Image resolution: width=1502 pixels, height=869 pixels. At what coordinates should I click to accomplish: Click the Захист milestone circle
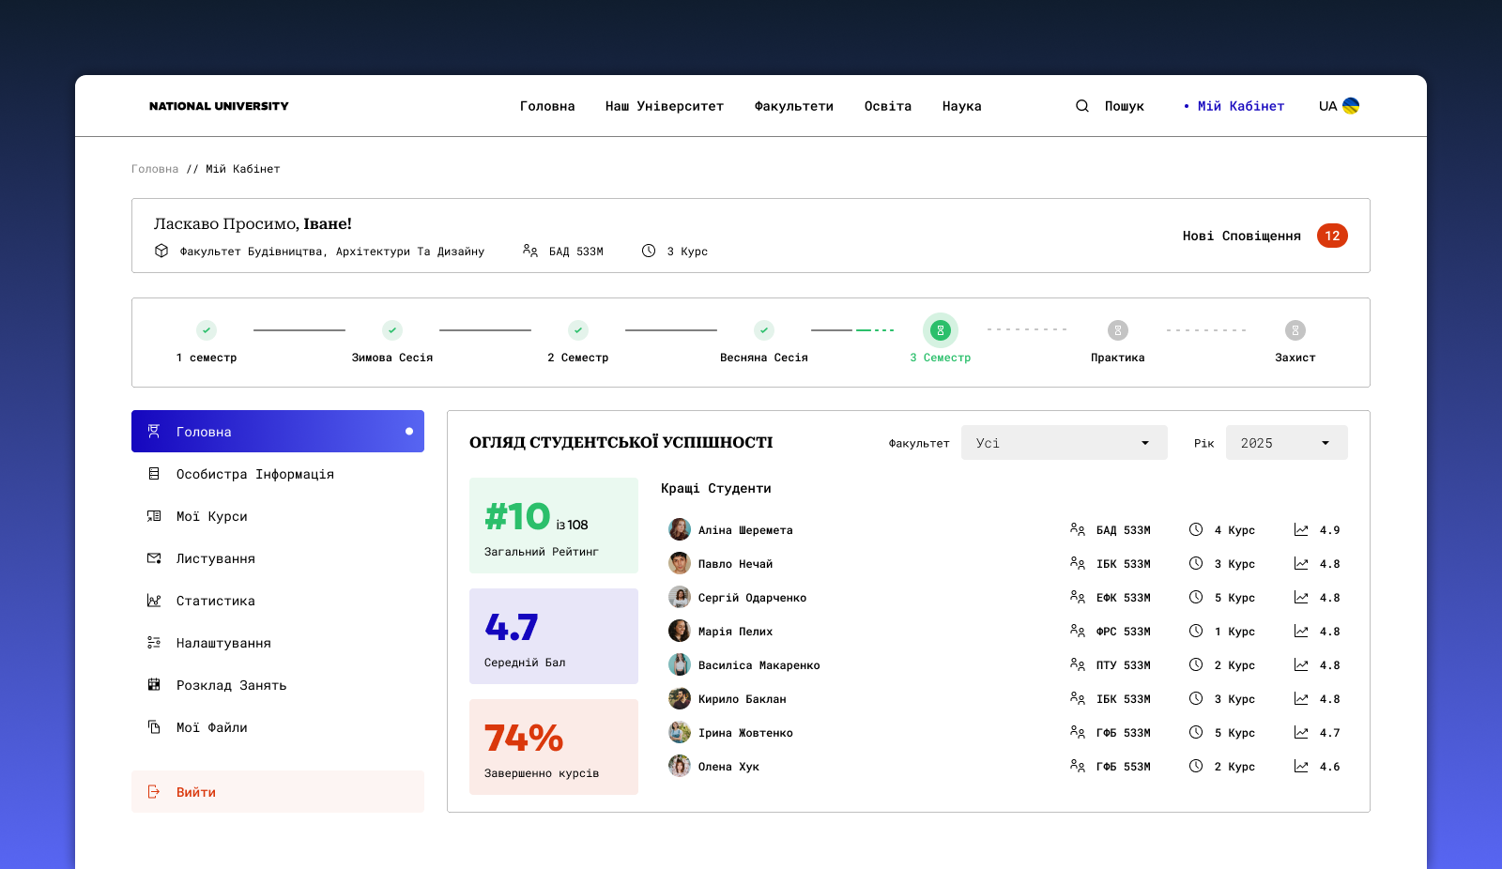click(1295, 329)
